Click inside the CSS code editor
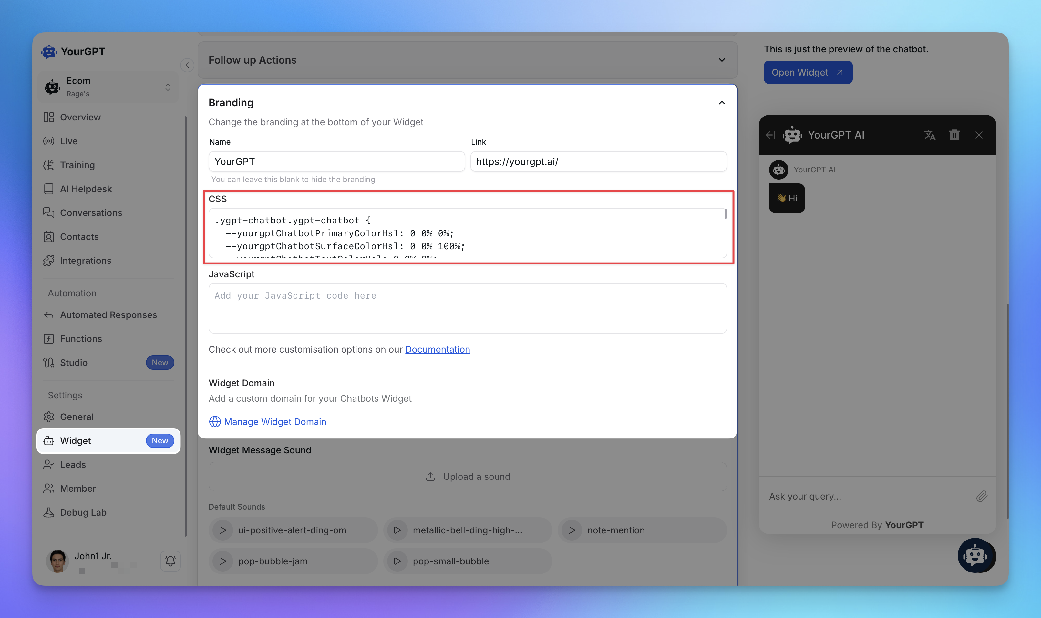 tap(467, 233)
